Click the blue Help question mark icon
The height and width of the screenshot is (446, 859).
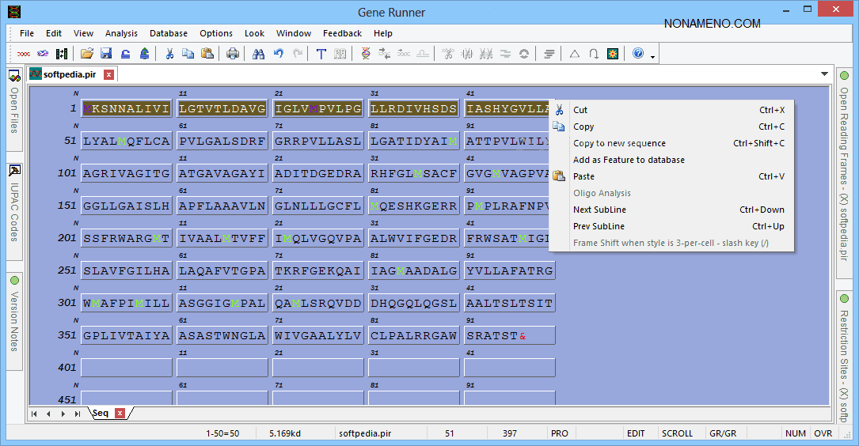[x=638, y=54]
